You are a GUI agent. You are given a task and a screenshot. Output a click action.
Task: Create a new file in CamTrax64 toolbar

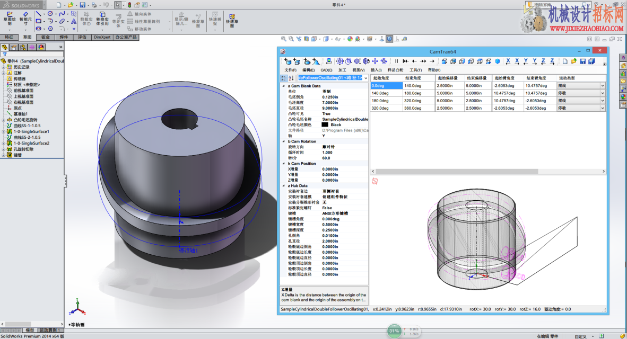pyautogui.click(x=565, y=61)
